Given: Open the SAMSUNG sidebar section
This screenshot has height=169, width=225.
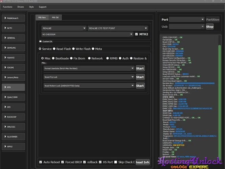Looking at the screenshot, I should (13, 48).
